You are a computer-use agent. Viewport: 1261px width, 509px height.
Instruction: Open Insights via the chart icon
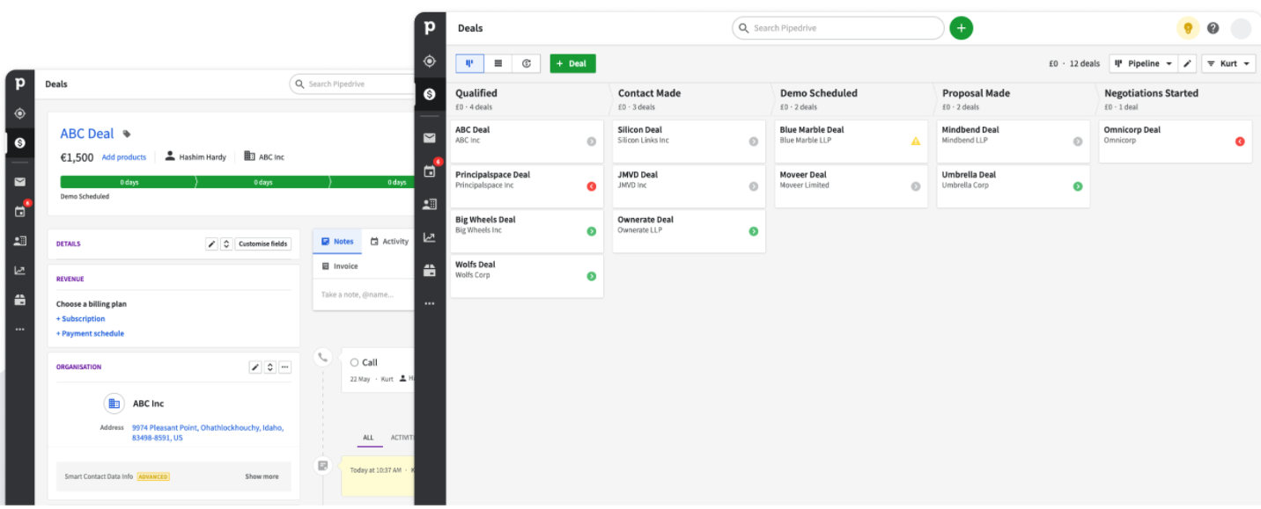(x=430, y=236)
